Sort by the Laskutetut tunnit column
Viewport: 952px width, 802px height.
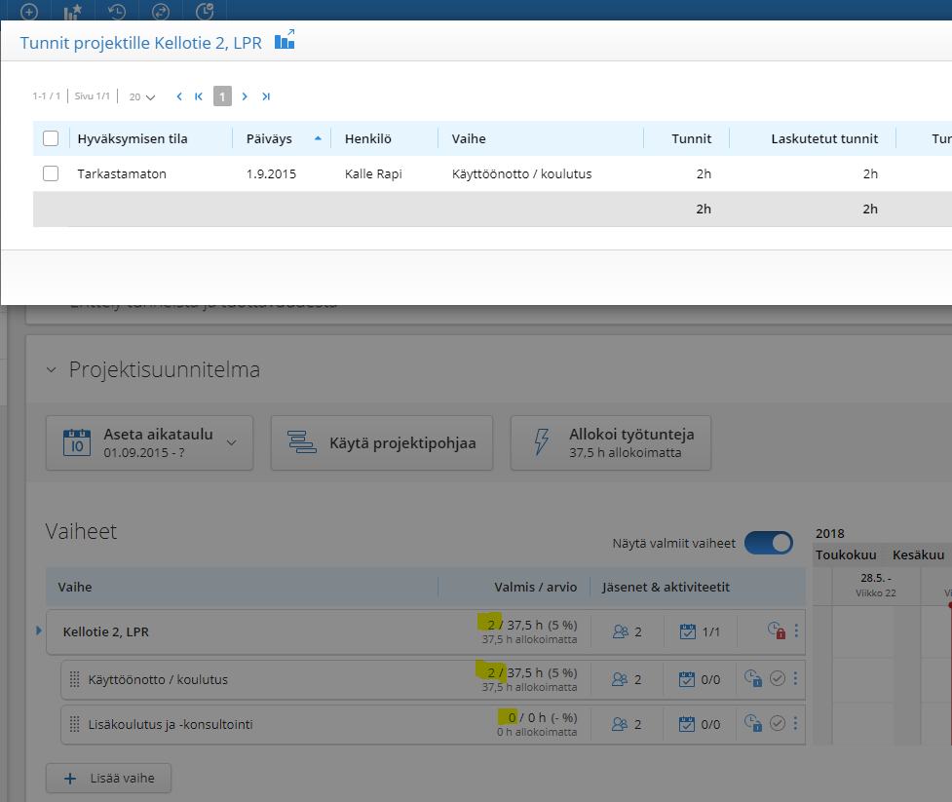(x=824, y=138)
